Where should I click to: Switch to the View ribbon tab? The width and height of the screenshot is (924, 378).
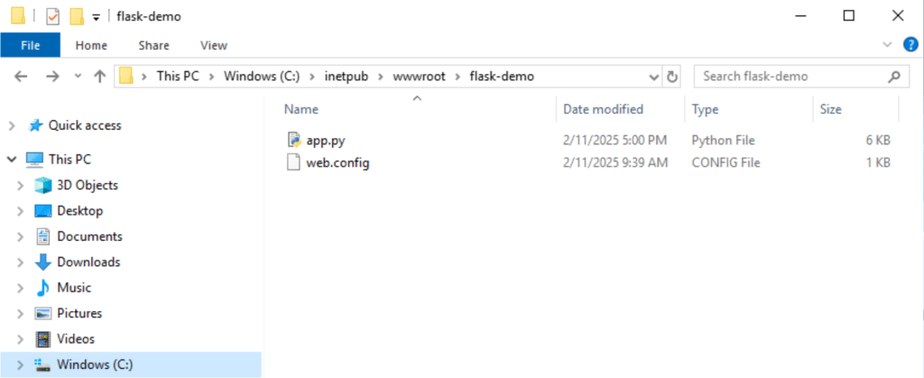pyautogui.click(x=214, y=45)
